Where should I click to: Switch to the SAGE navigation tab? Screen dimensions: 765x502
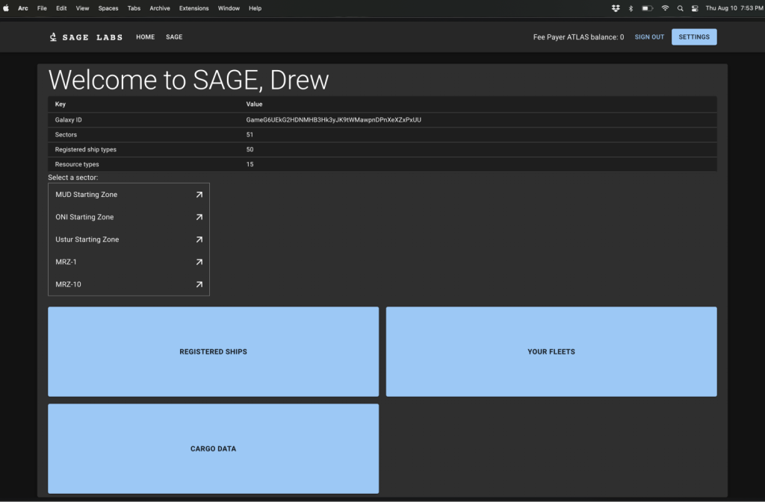pos(174,36)
